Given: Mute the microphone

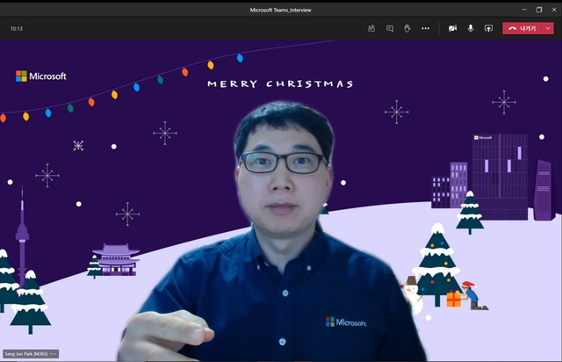Looking at the screenshot, I should (471, 28).
